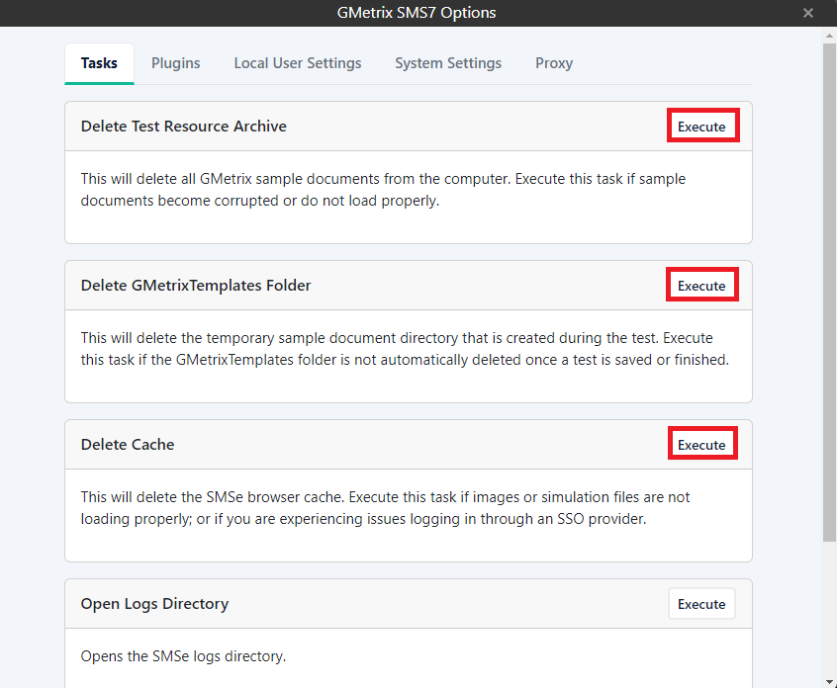Click the temporary sample document directory description
837x688 pixels.
coord(405,349)
